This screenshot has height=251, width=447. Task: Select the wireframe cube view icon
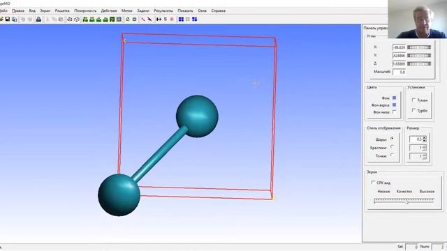77,19
